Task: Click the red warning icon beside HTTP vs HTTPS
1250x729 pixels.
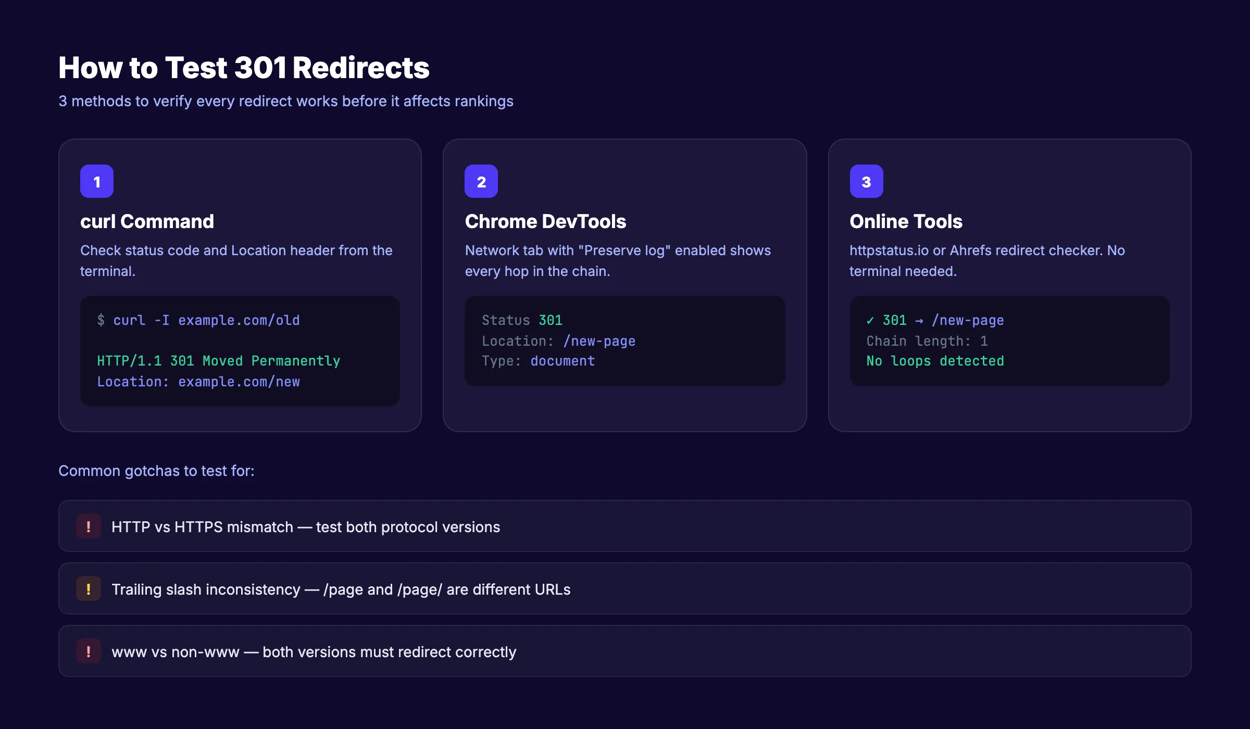Action: (x=89, y=526)
